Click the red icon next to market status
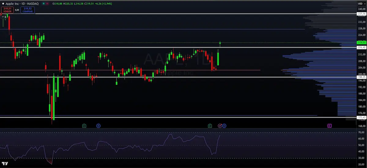Viewport: 367px width, 168px height. pos(47,4)
